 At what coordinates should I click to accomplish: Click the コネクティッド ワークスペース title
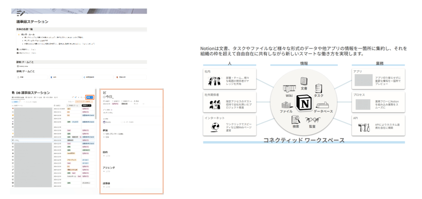click(303, 140)
